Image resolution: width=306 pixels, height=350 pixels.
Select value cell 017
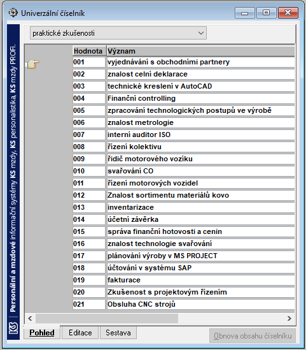click(89, 256)
